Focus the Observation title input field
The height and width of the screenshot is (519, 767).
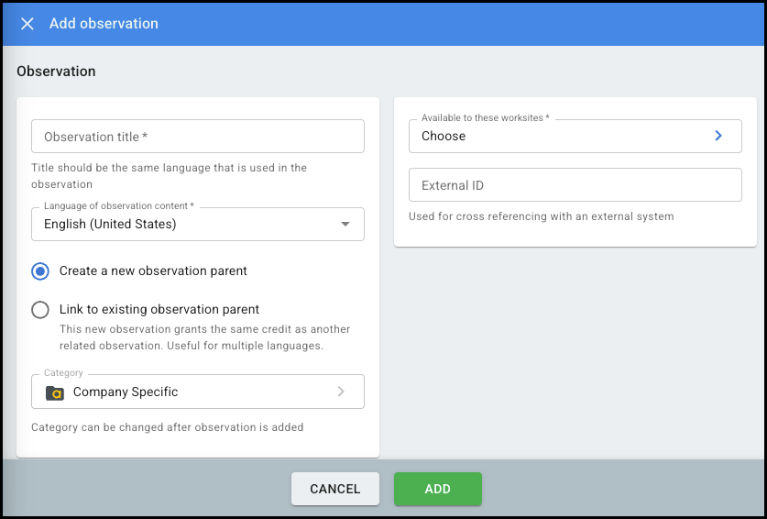pyautogui.click(x=197, y=137)
